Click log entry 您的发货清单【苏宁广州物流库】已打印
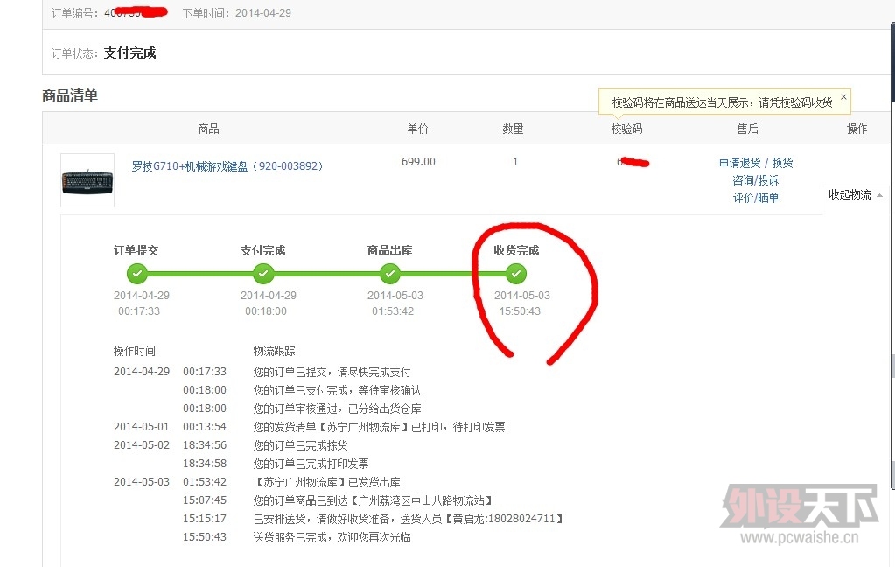Image resolution: width=895 pixels, height=567 pixels. (379, 427)
